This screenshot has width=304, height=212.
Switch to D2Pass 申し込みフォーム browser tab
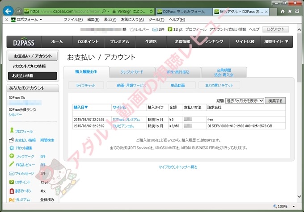[184, 12]
